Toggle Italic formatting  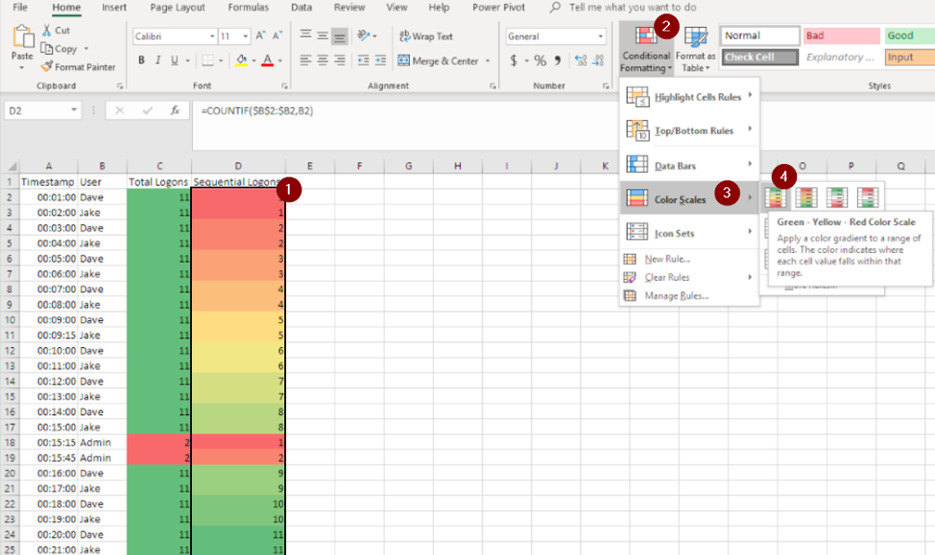pyautogui.click(x=157, y=60)
